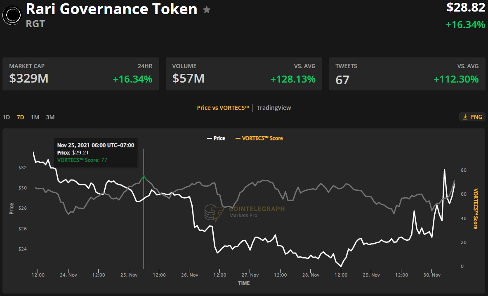The width and height of the screenshot is (488, 296).
Task: Click the $28.82 current price
Action: (465, 7)
